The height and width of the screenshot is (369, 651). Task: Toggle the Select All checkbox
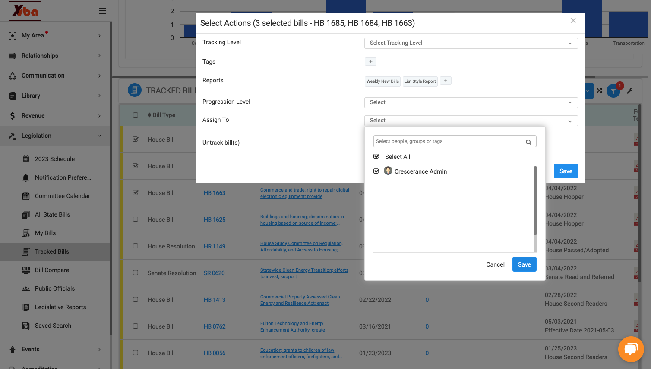[x=376, y=156]
